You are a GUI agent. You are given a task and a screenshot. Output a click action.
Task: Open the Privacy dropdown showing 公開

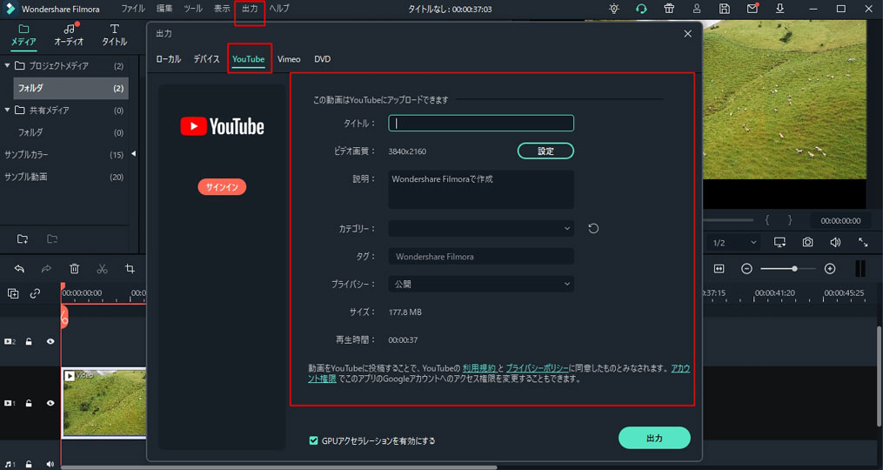tap(481, 284)
